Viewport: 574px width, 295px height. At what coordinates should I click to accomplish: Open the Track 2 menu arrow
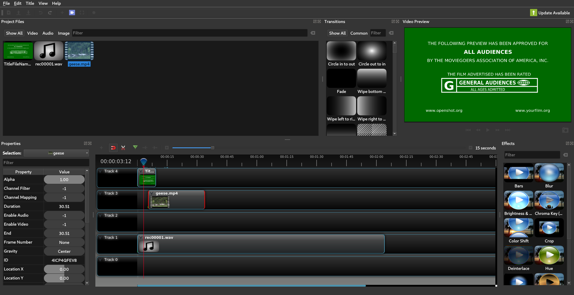tap(100, 215)
